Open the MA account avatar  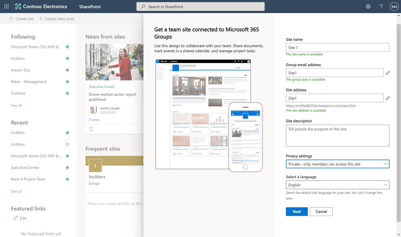pos(394,6)
